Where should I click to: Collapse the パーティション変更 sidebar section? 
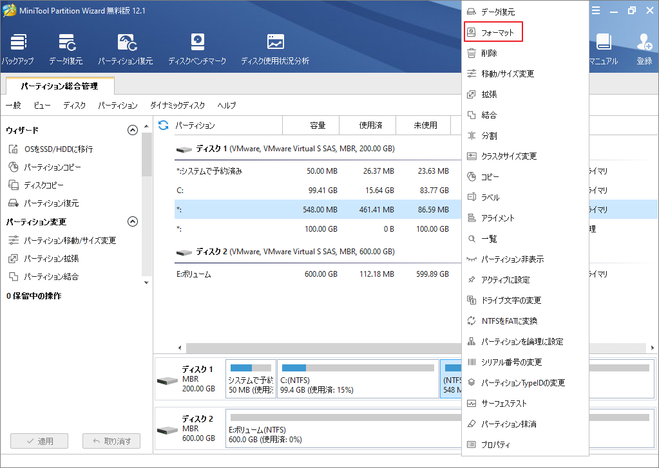133,221
